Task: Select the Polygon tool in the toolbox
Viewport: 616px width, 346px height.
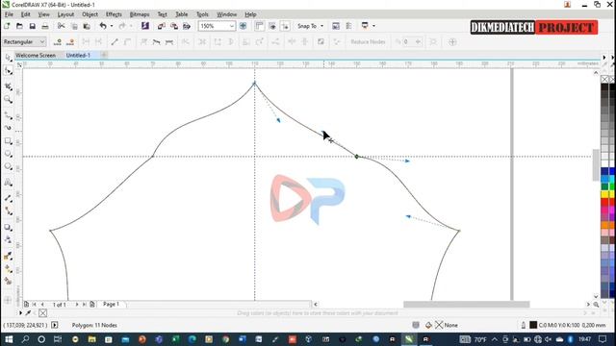Action: 9,166
